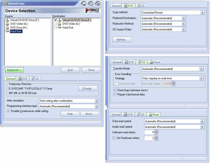Toggle Fixed Gaps between tracks checkbox
This screenshot has height=166, width=211.
(x=115, y=90)
